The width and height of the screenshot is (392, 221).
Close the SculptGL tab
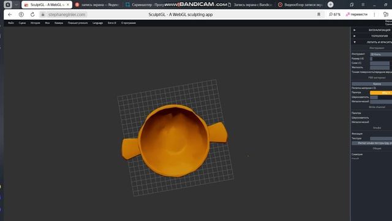(68, 5)
